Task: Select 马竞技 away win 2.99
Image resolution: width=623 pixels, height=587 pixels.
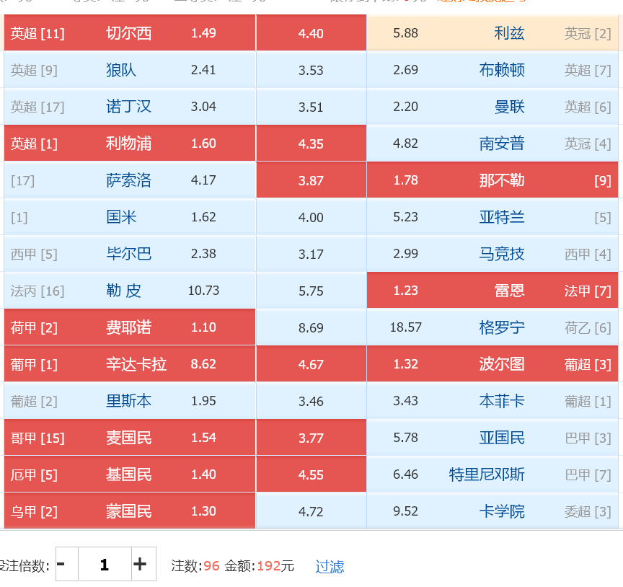Action: (x=492, y=254)
